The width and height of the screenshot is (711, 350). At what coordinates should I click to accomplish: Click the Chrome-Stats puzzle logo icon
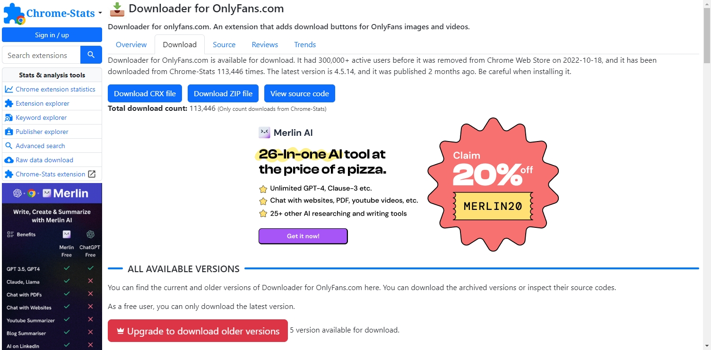[x=14, y=13]
